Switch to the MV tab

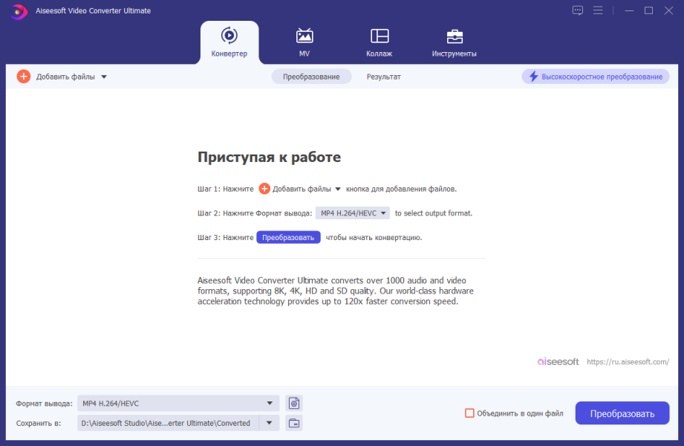pyautogui.click(x=304, y=43)
